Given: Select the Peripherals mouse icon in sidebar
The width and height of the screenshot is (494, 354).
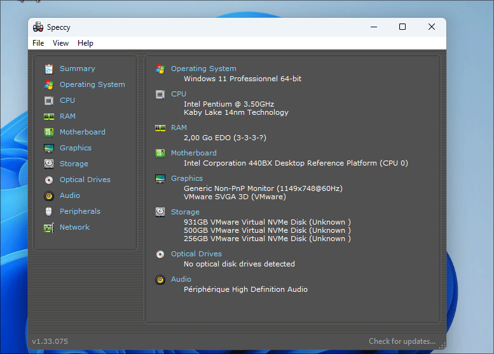Looking at the screenshot, I should click(x=49, y=211).
